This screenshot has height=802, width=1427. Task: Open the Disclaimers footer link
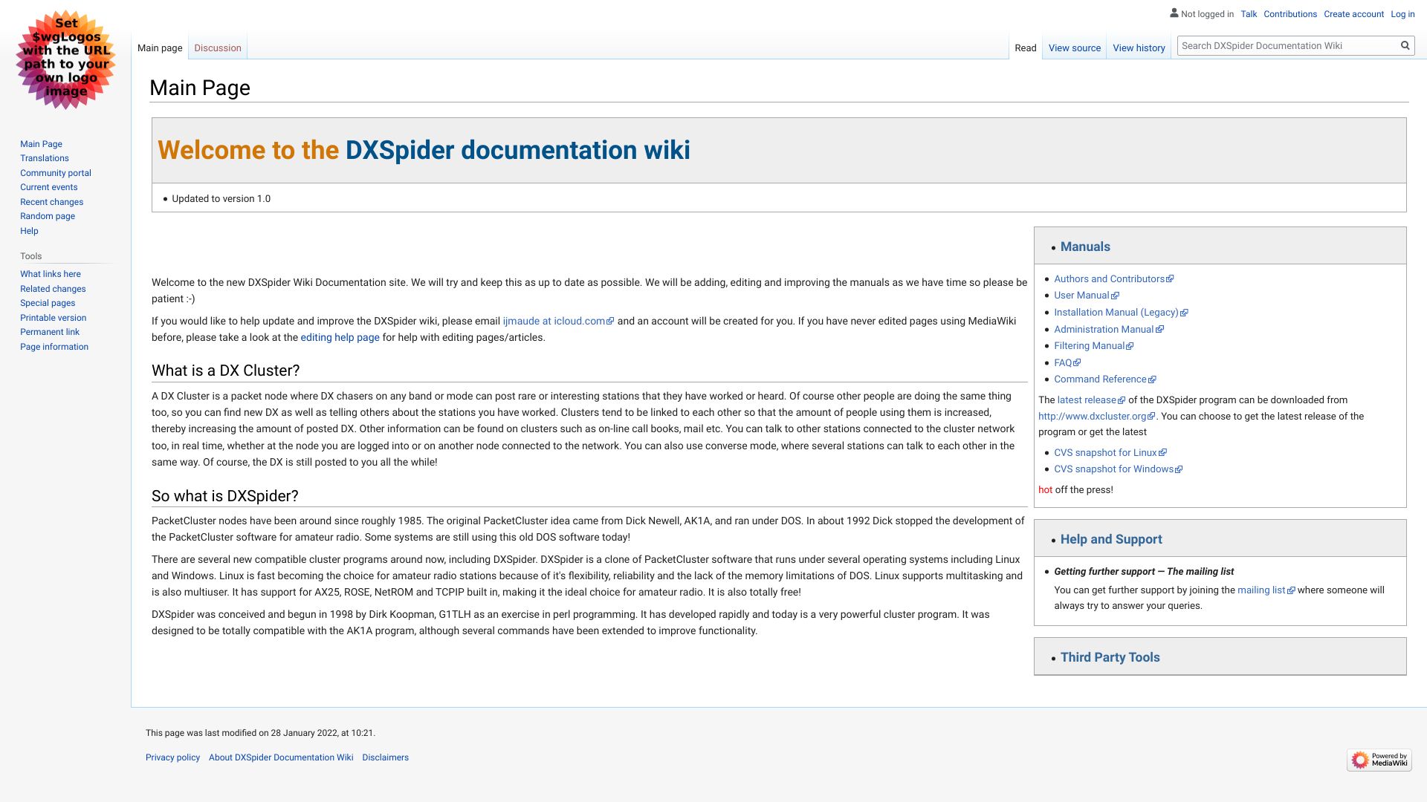pyautogui.click(x=385, y=757)
